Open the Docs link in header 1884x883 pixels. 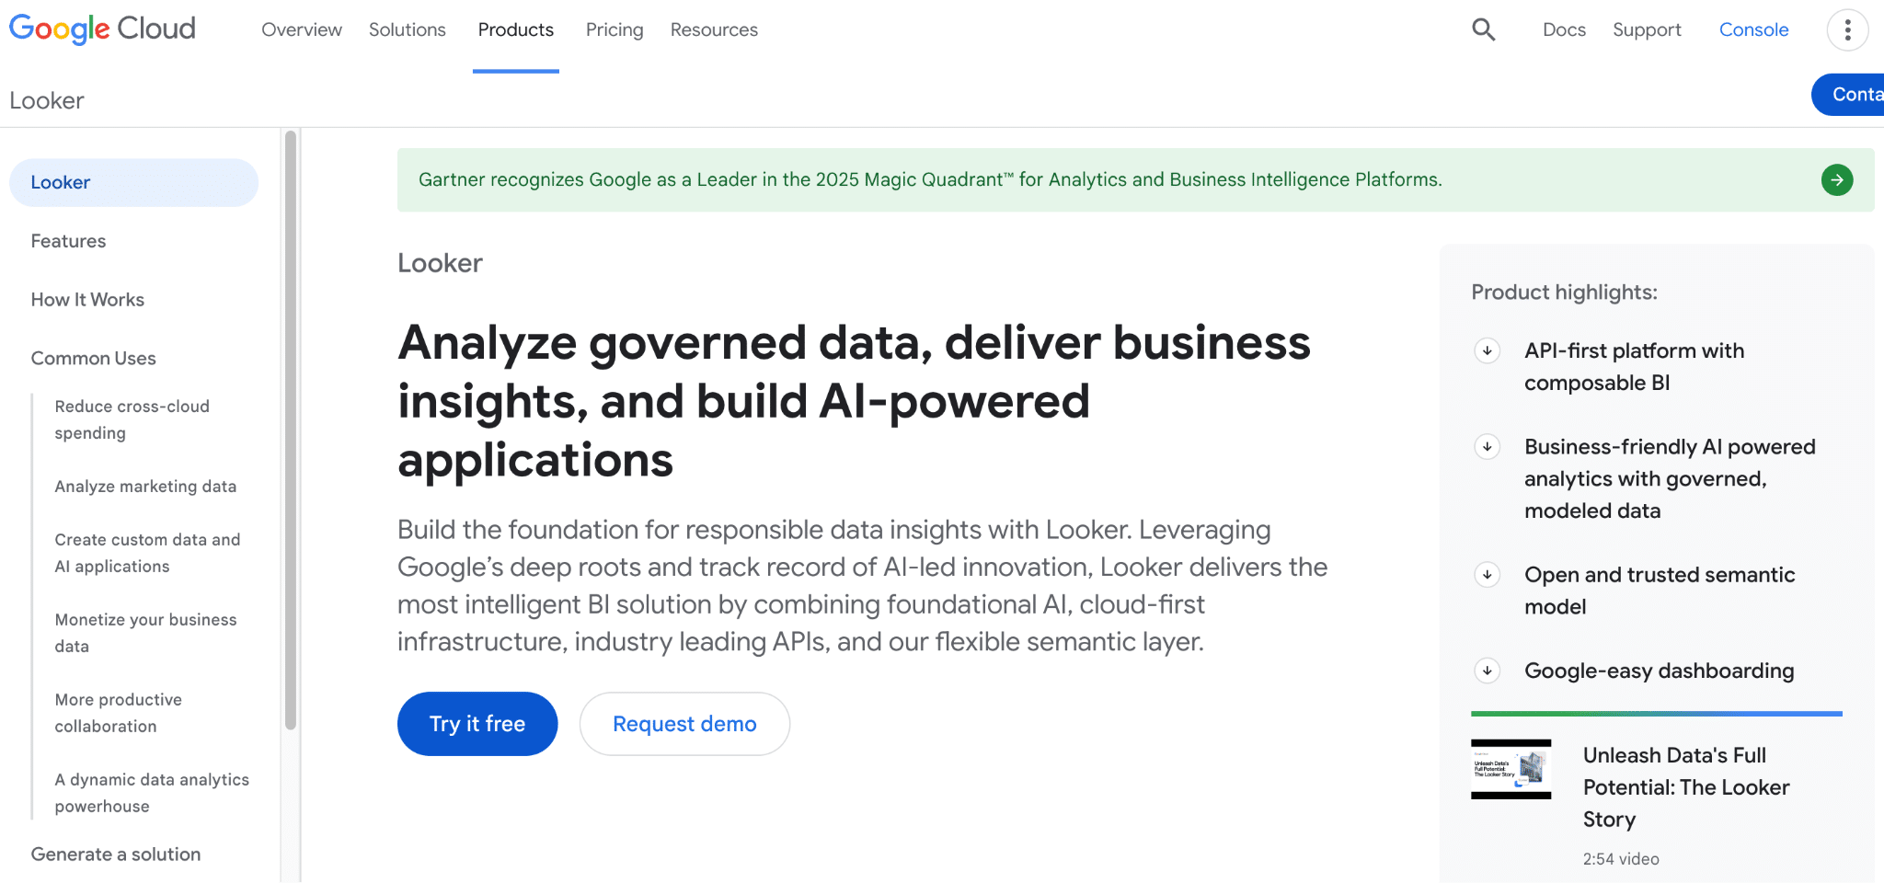[x=1564, y=29]
